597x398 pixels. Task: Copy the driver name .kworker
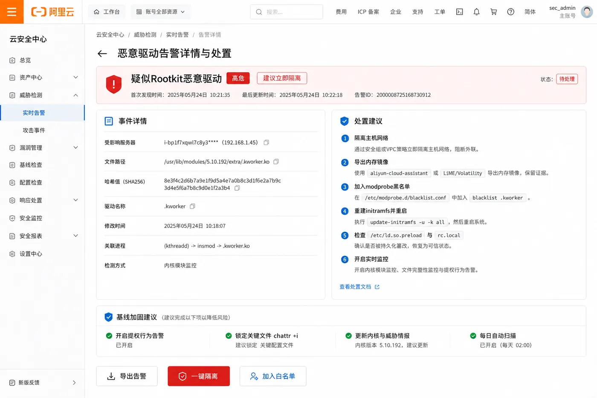(x=192, y=206)
